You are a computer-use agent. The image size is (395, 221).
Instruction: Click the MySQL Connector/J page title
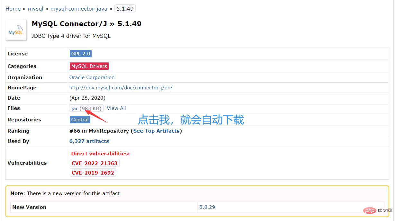69,24
